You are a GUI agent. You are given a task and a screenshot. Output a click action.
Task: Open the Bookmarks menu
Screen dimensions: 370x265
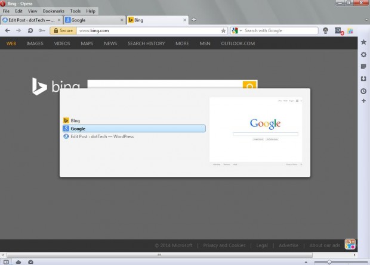click(x=54, y=11)
